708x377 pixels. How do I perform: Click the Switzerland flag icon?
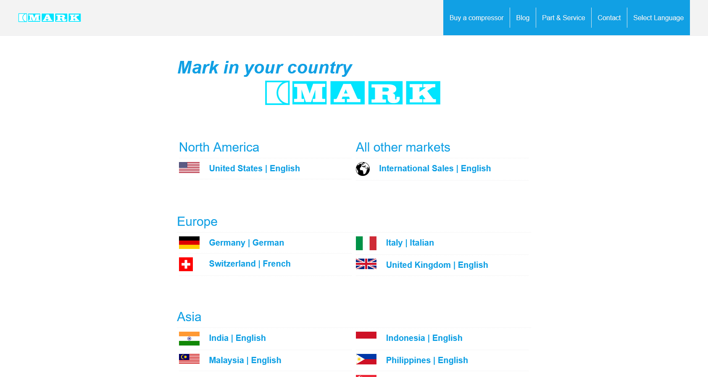coord(186,264)
